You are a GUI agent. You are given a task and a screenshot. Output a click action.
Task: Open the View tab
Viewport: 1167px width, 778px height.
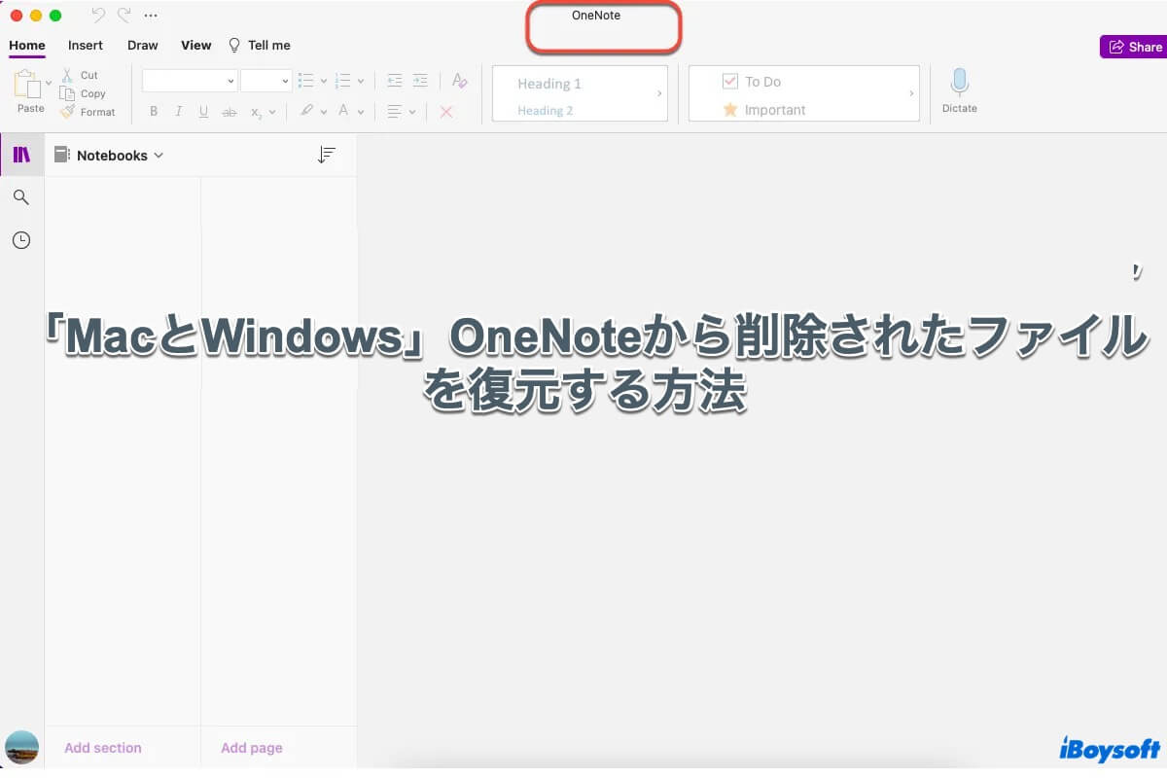[x=196, y=45]
